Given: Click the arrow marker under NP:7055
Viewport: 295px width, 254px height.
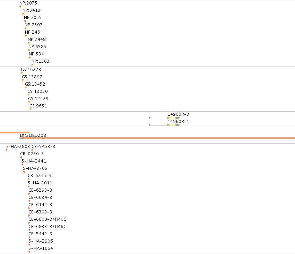Looking at the screenshot, I should coord(25,21).
